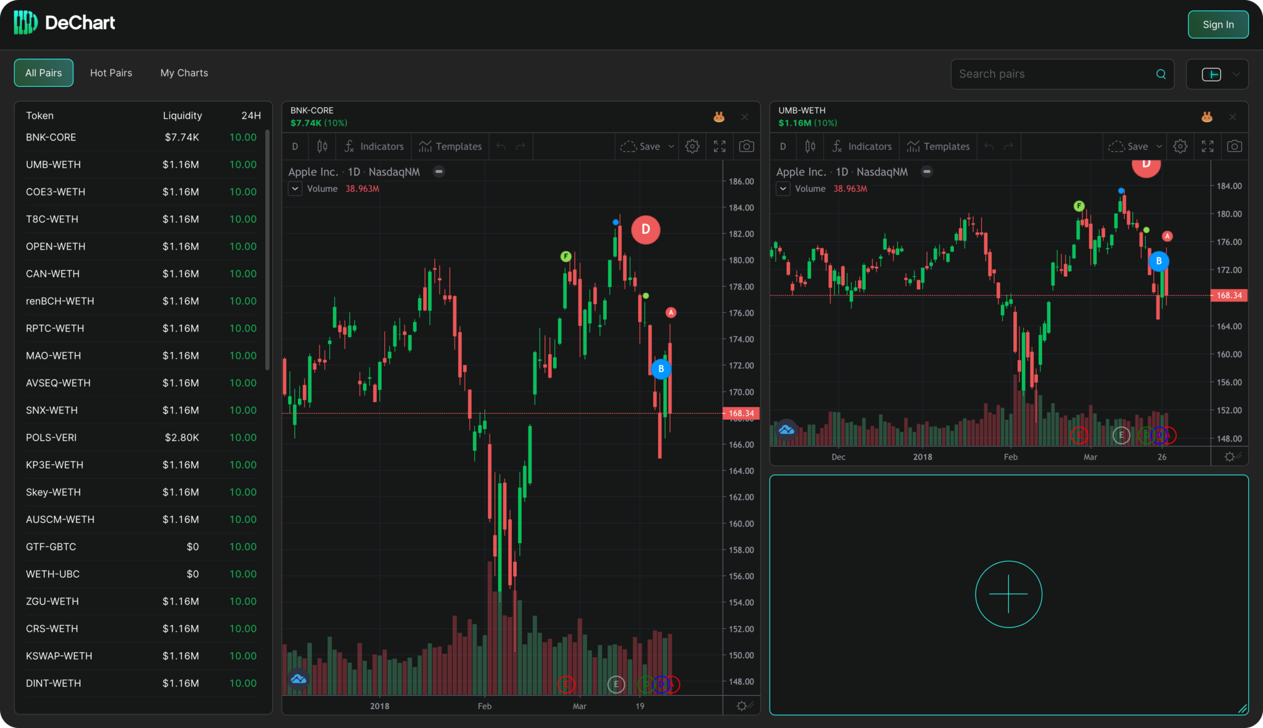Image resolution: width=1263 pixels, height=728 pixels.
Task: Select the GTF-GBTC pair row
Action: click(141, 547)
